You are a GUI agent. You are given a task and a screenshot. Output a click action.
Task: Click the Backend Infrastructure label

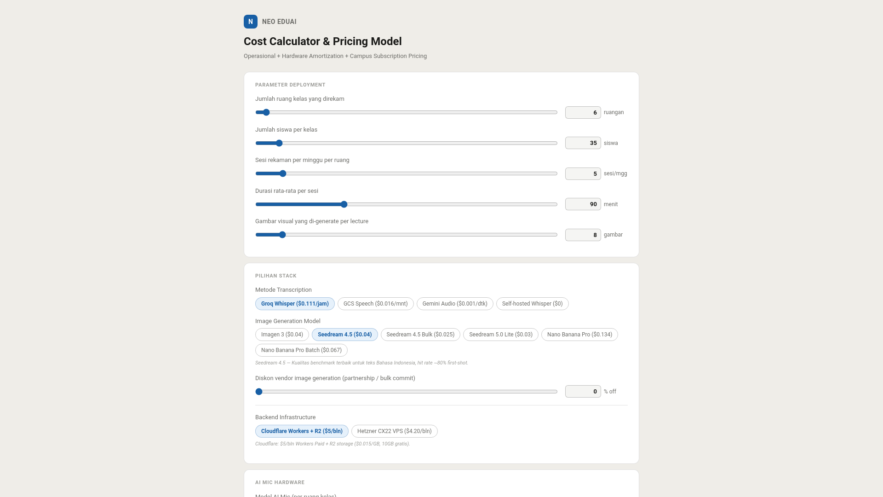click(285, 417)
